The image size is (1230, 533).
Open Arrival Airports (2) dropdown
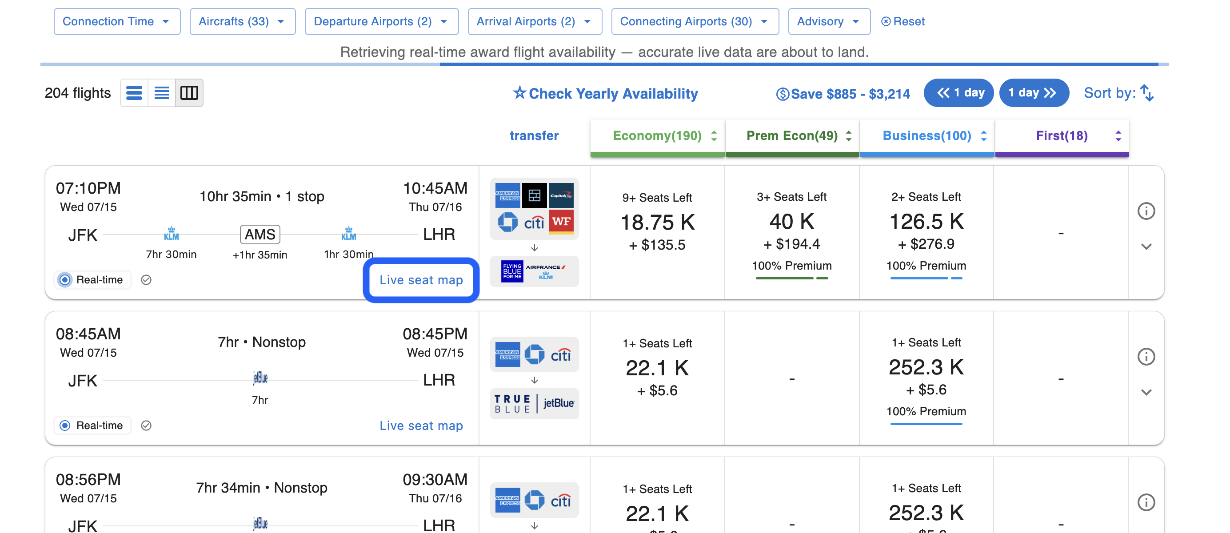(x=535, y=21)
